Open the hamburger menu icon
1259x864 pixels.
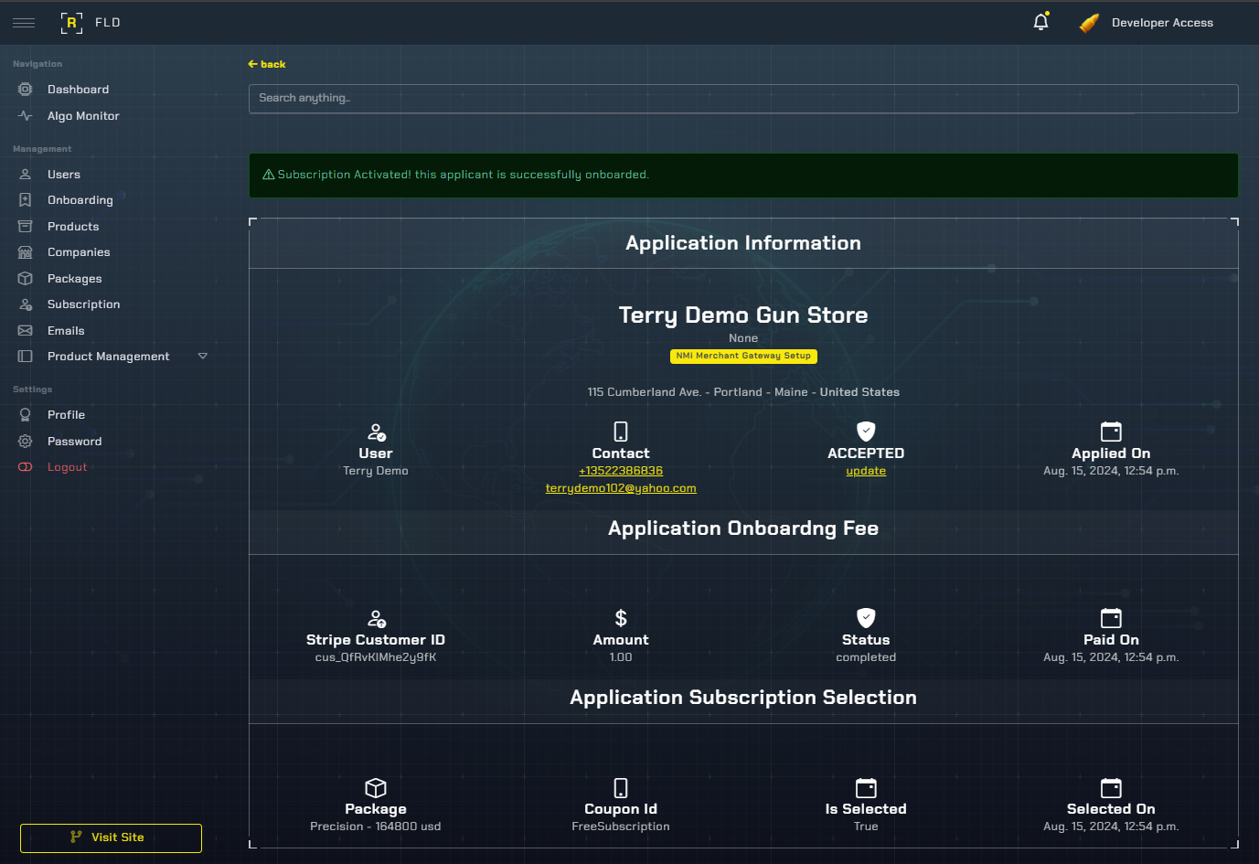click(x=24, y=23)
